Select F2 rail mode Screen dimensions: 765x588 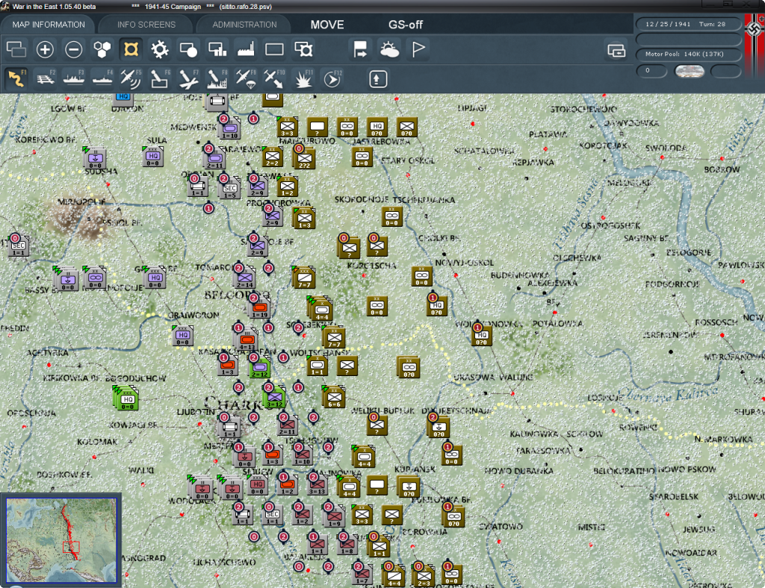pos(46,78)
